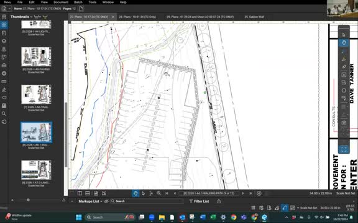Switch to the 29. Plans 01-29-24 tab
The image size is (358, 223).
point(200,17)
